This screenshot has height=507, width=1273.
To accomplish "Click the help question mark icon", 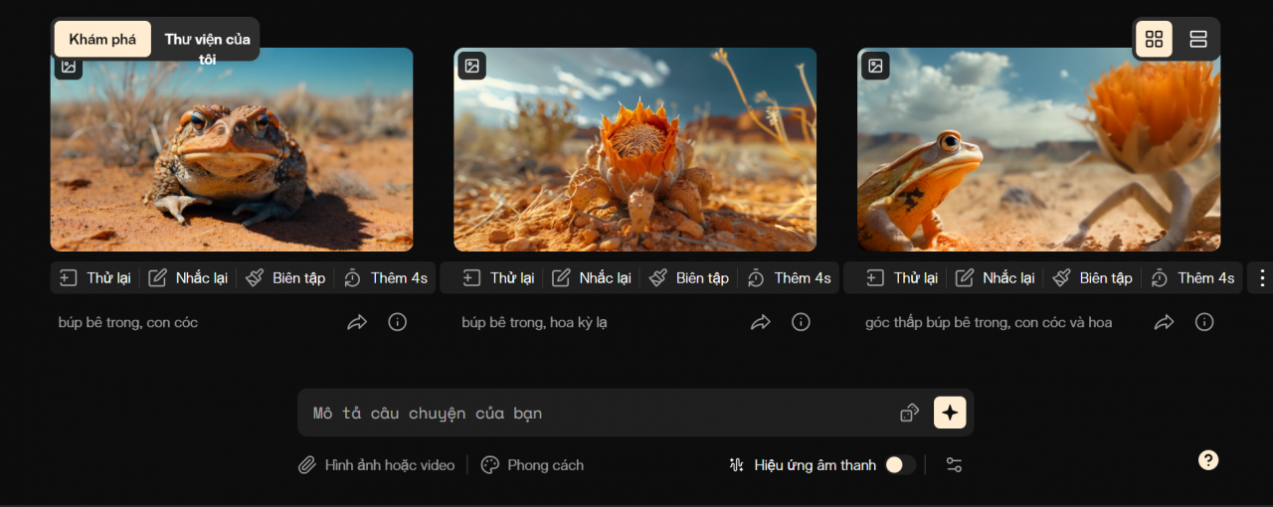I will pos(1208,459).
